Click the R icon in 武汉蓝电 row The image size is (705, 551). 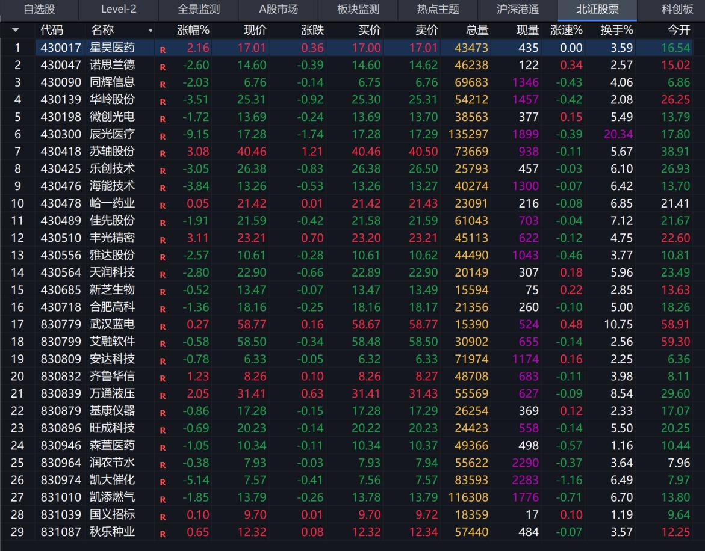click(163, 326)
